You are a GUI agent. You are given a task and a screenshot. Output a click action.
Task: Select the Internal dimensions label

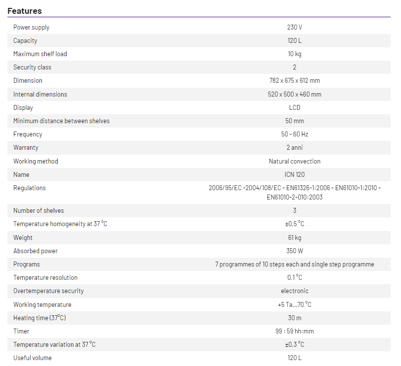[40, 95]
